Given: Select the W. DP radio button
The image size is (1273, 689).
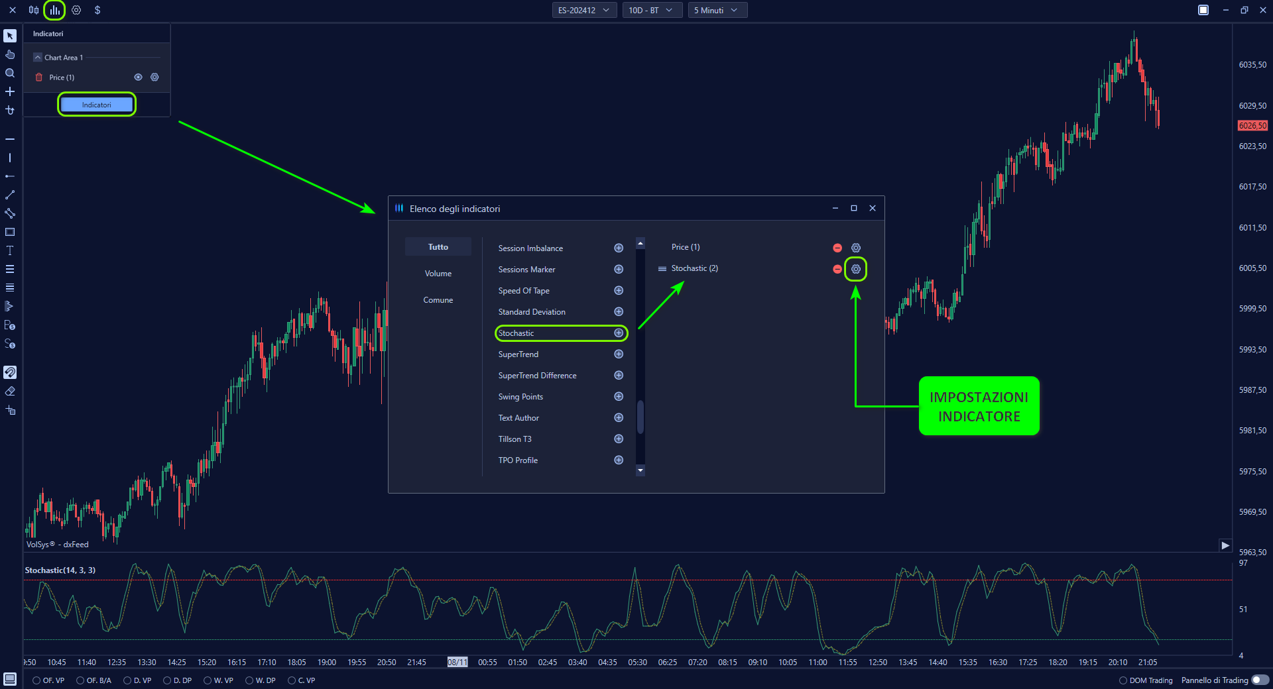Looking at the screenshot, I should click(249, 680).
